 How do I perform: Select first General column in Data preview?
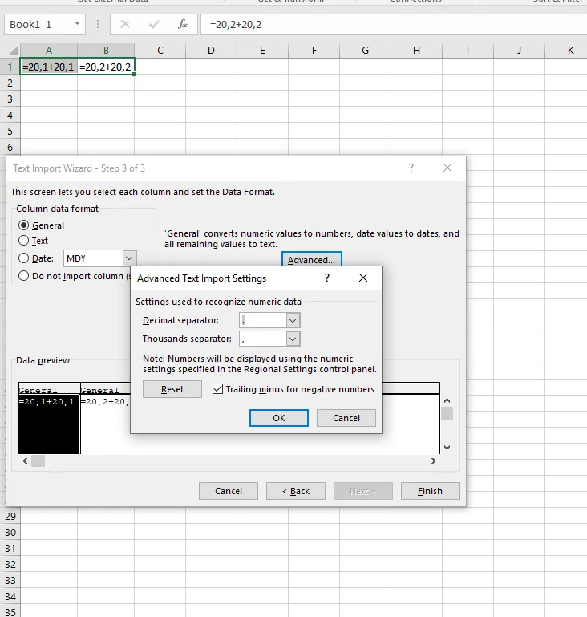pos(49,418)
